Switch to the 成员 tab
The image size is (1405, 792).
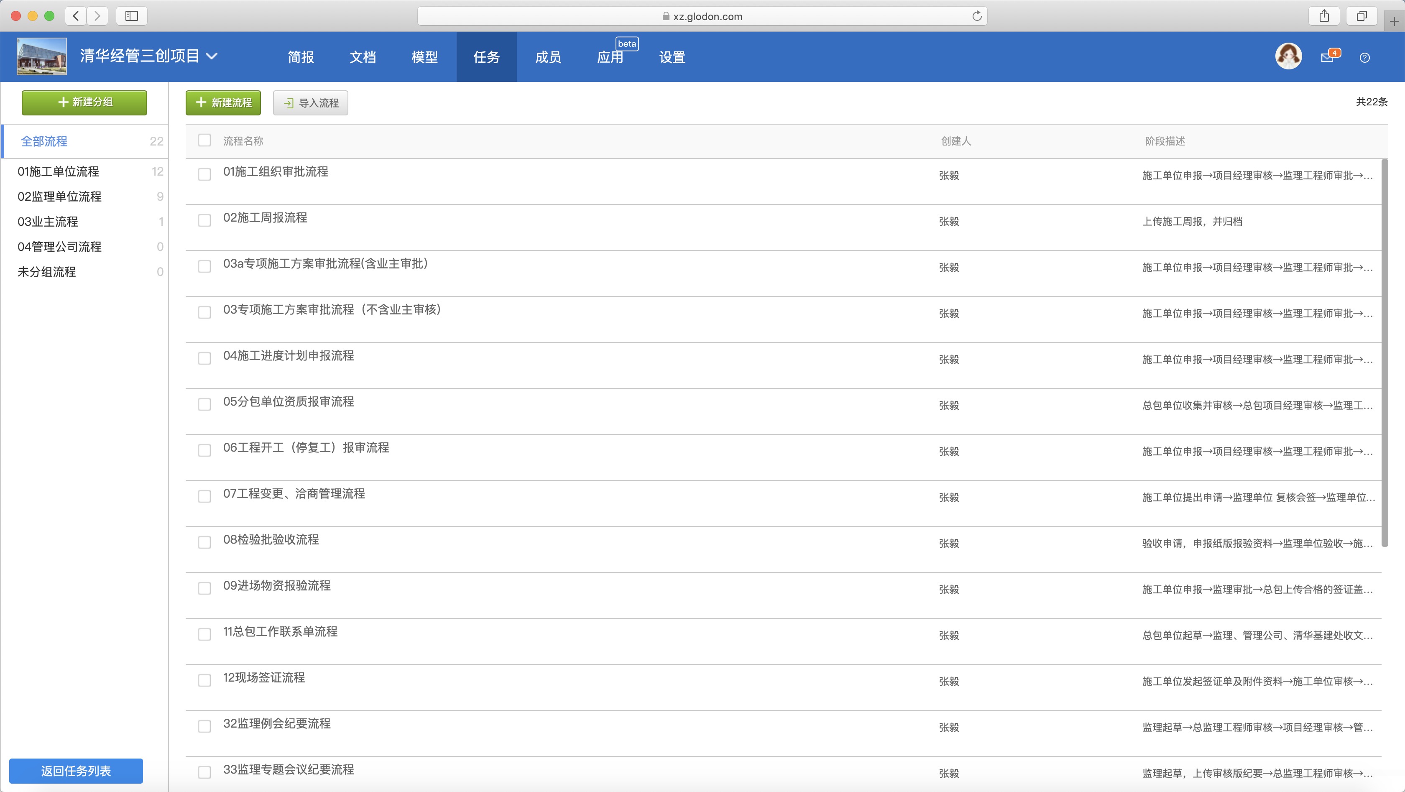coord(548,57)
